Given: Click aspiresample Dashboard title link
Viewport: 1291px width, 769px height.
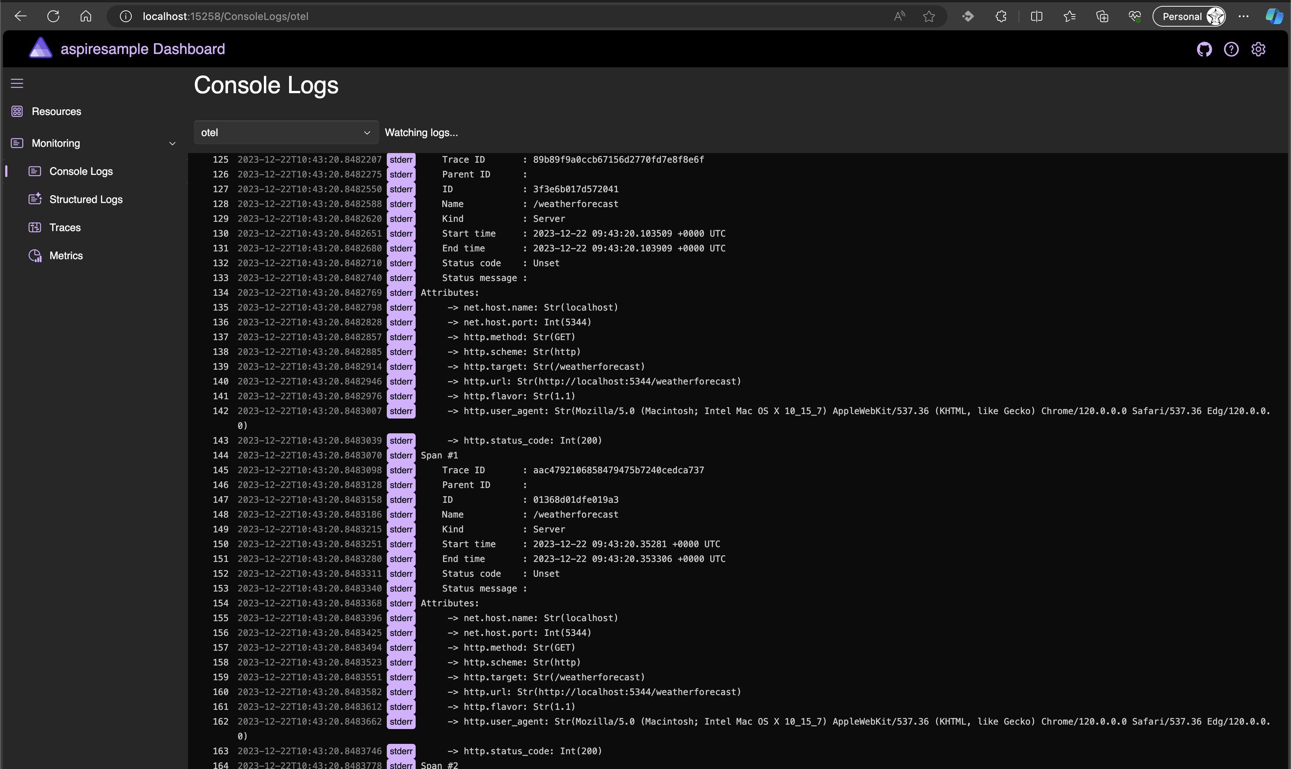Looking at the screenshot, I should tap(142, 49).
